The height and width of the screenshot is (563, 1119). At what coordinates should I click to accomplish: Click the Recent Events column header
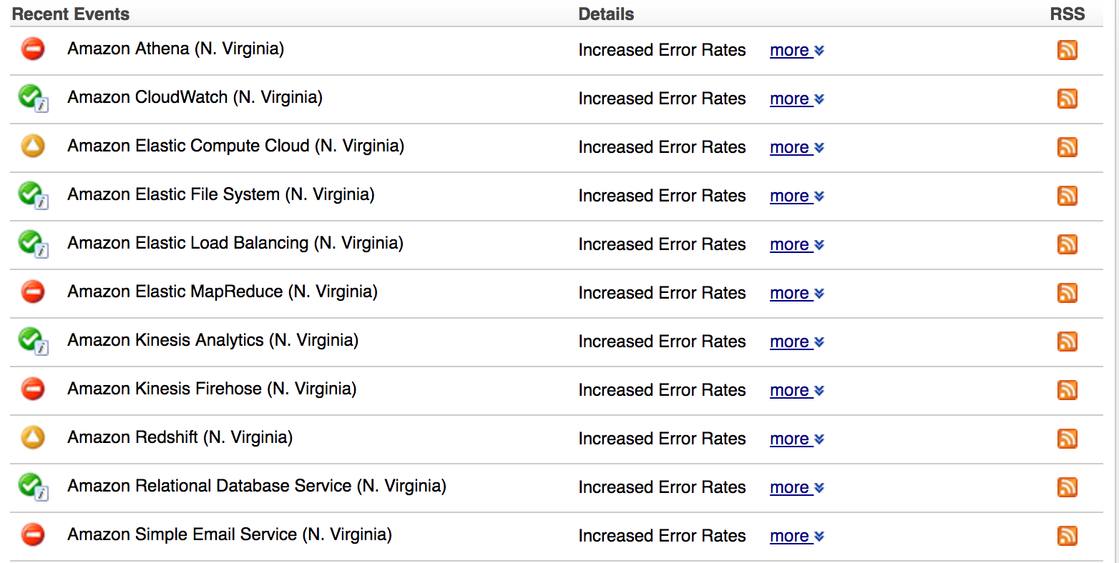(71, 14)
